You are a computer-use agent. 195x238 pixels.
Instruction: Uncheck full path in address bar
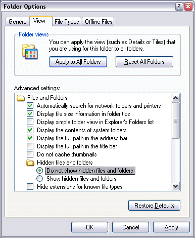(x=30, y=138)
